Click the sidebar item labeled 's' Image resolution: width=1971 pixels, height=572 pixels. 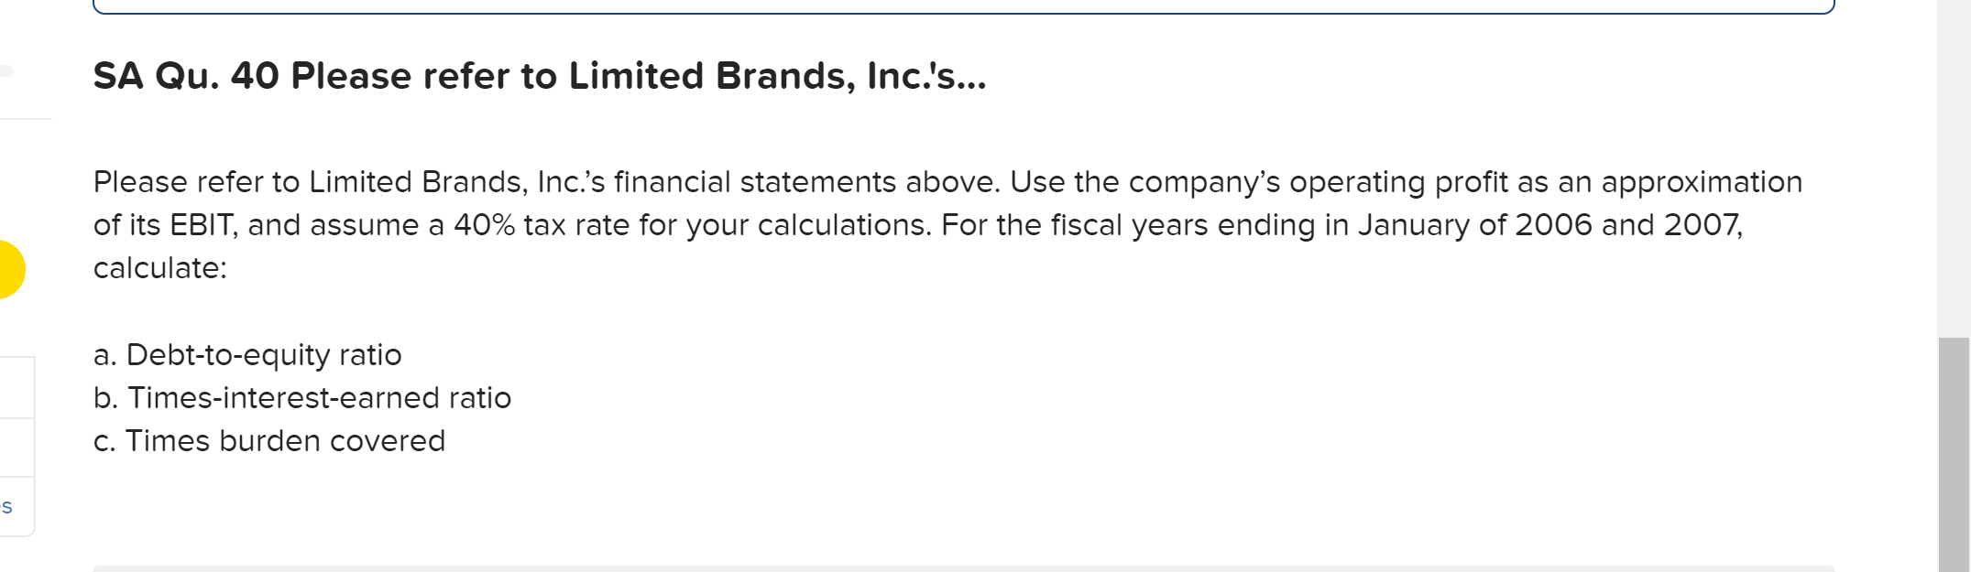point(11,505)
